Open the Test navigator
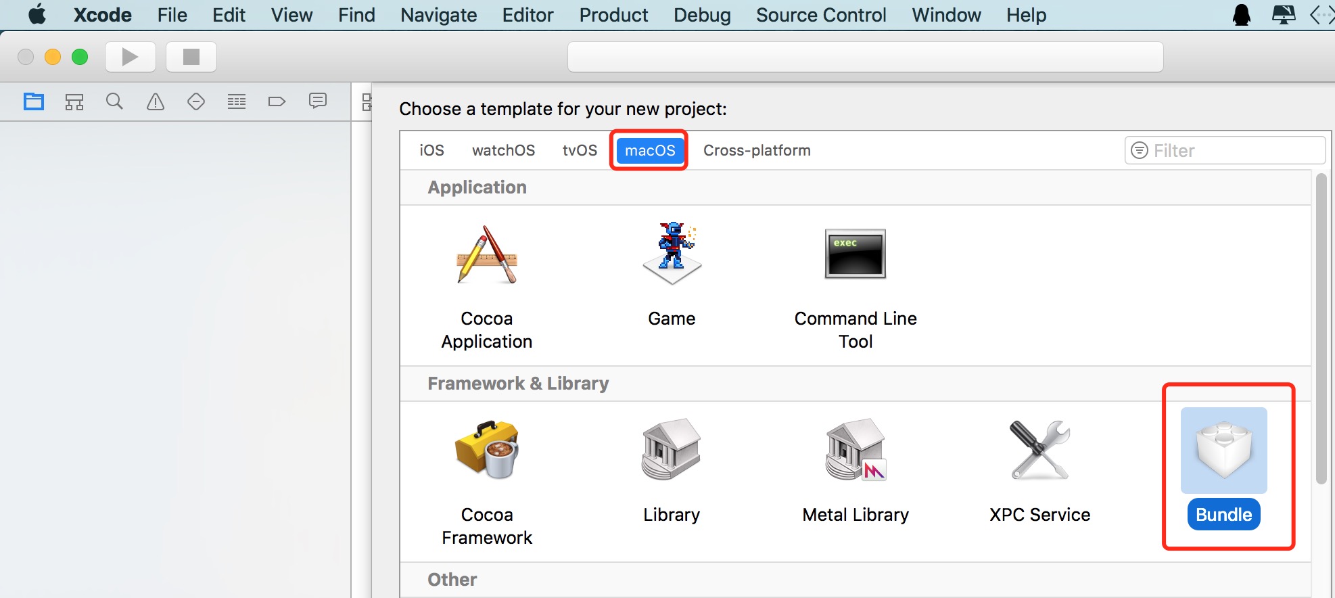The width and height of the screenshot is (1335, 598). tap(196, 101)
